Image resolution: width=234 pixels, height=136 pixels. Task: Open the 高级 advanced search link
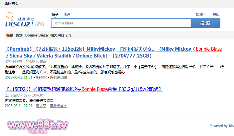(x=216, y=15)
